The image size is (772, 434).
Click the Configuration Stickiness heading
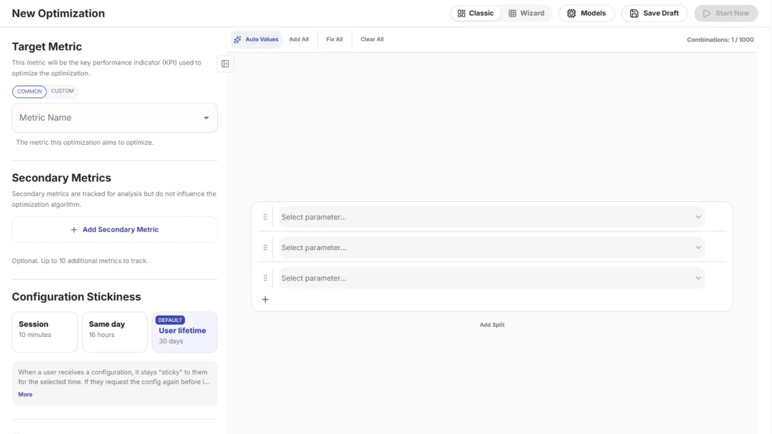click(77, 297)
